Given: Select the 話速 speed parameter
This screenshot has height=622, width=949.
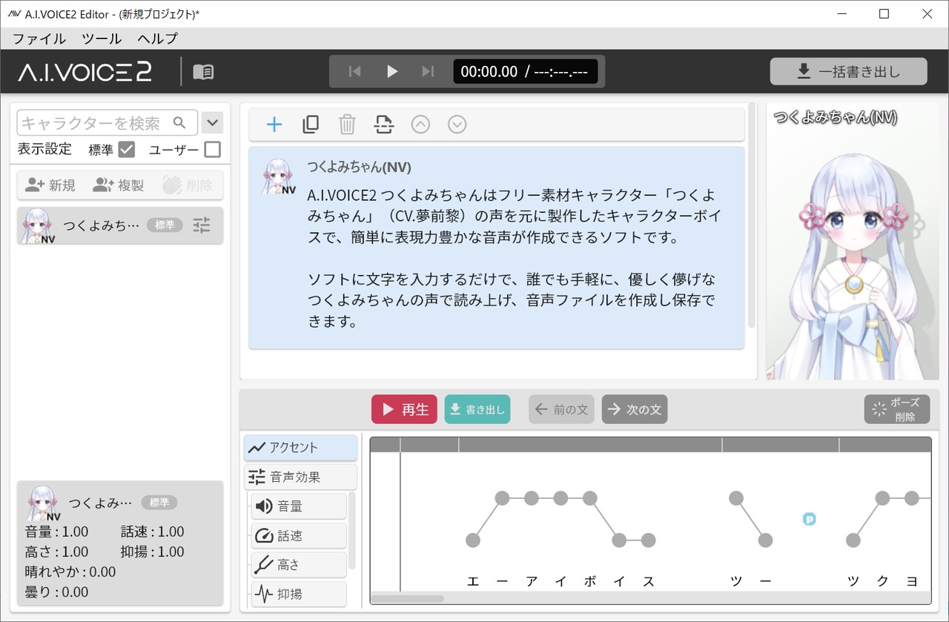Looking at the screenshot, I should (x=299, y=535).
